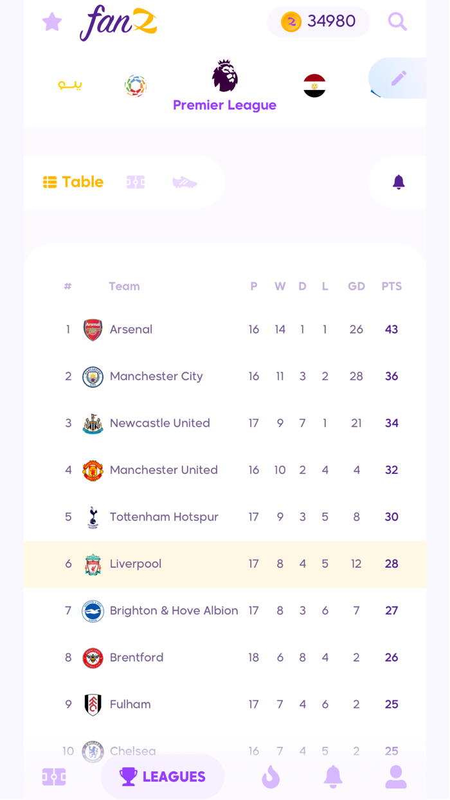Screen dimensions: 450x800
Task: Check the 34980 coin balance
Action: pos(318,21)
